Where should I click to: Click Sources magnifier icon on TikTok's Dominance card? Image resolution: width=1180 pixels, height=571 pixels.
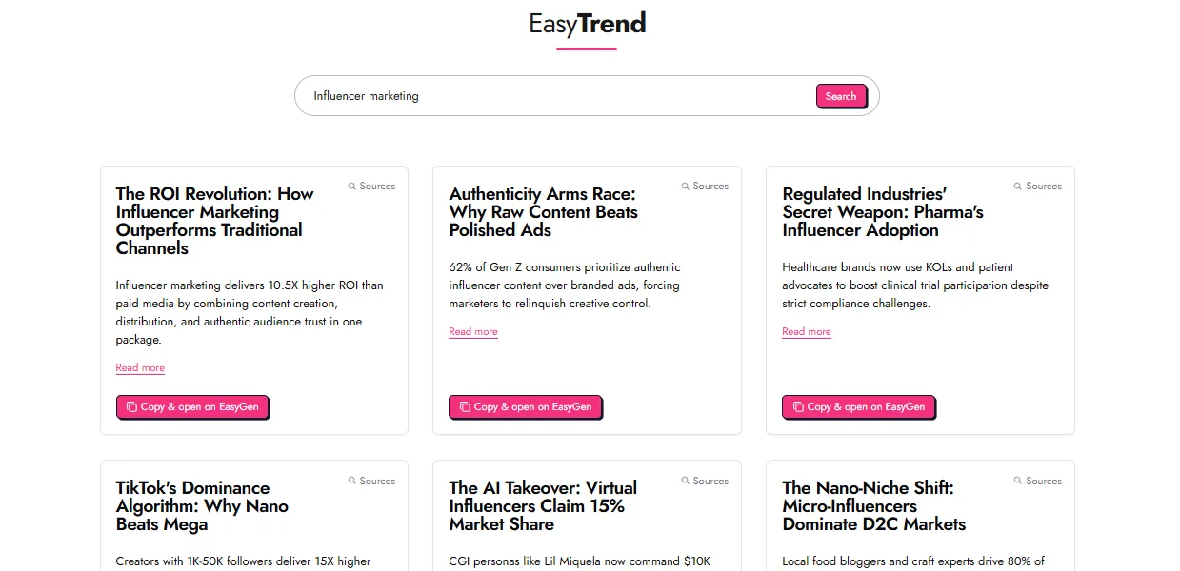(352, 482)
